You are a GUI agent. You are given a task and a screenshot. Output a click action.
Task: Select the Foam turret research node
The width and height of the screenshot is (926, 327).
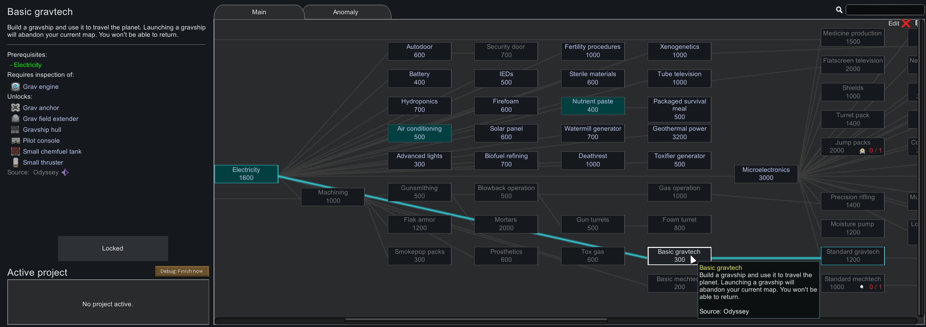679,224
